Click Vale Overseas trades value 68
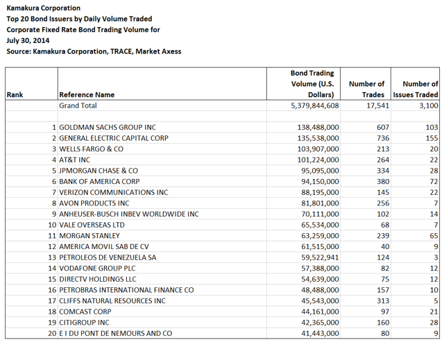The image size is (444, 340). tap(385, 225)
